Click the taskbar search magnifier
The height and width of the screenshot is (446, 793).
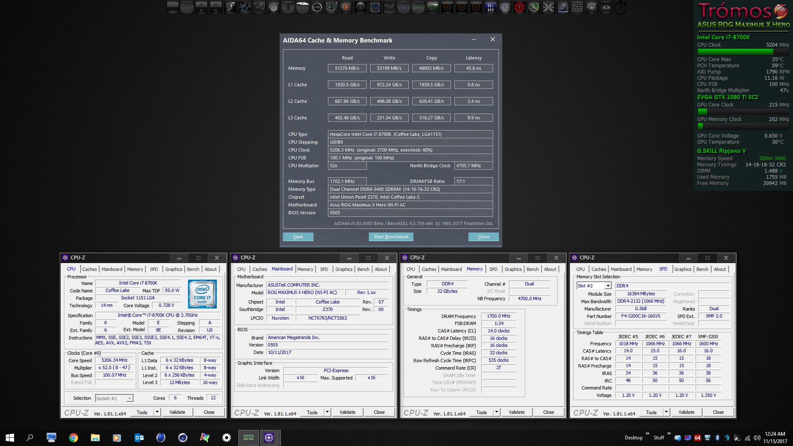tap(30, 438)
